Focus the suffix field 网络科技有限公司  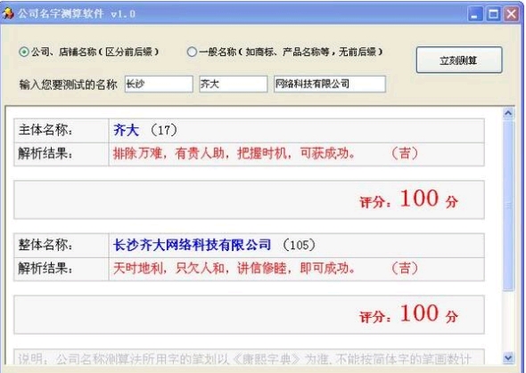[x=330, y=84]
